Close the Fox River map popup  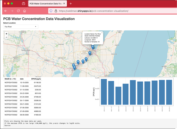102,33
